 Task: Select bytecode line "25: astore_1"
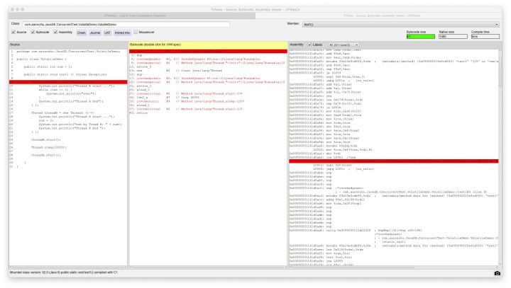(208, 86)
